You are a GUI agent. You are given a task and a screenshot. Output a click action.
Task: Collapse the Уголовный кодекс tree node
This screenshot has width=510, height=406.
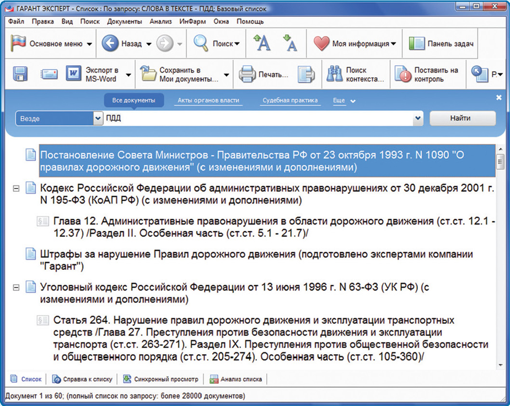point(16,287)
